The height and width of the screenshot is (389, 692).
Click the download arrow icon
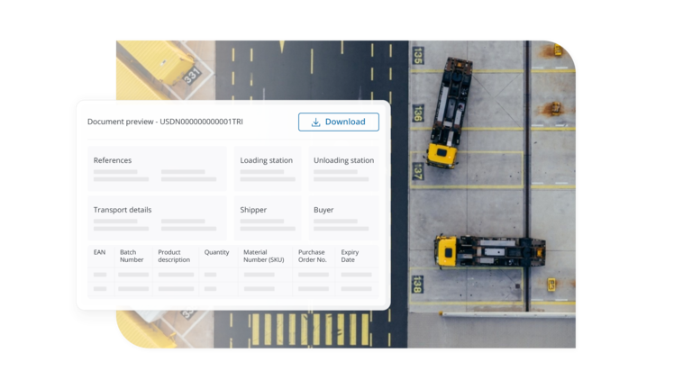tap(315, 122)
